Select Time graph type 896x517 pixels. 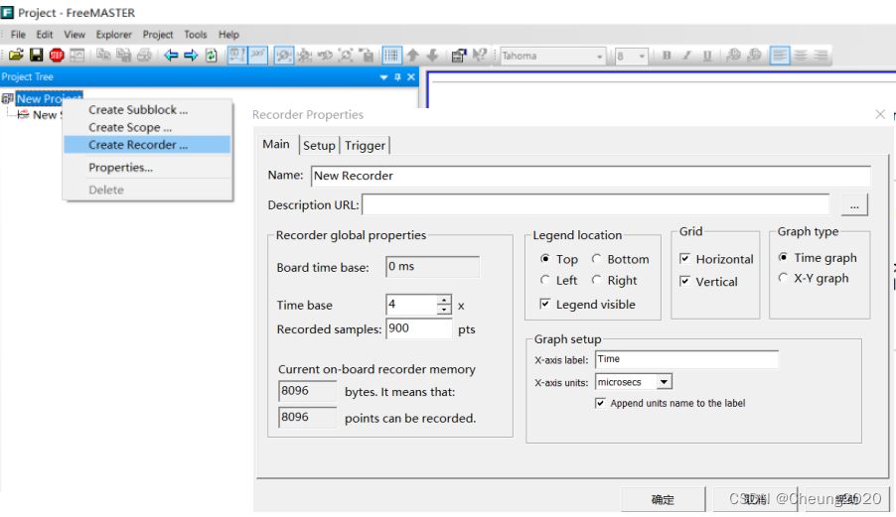(784, 257)
